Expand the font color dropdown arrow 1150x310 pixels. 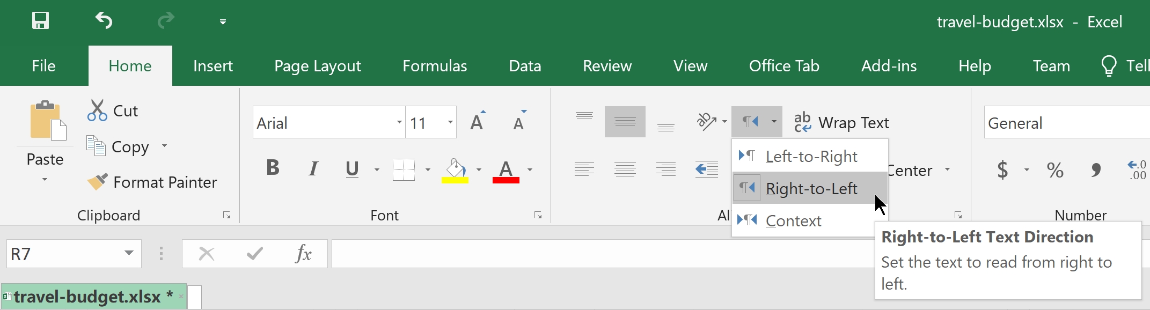tap(530, 170)
